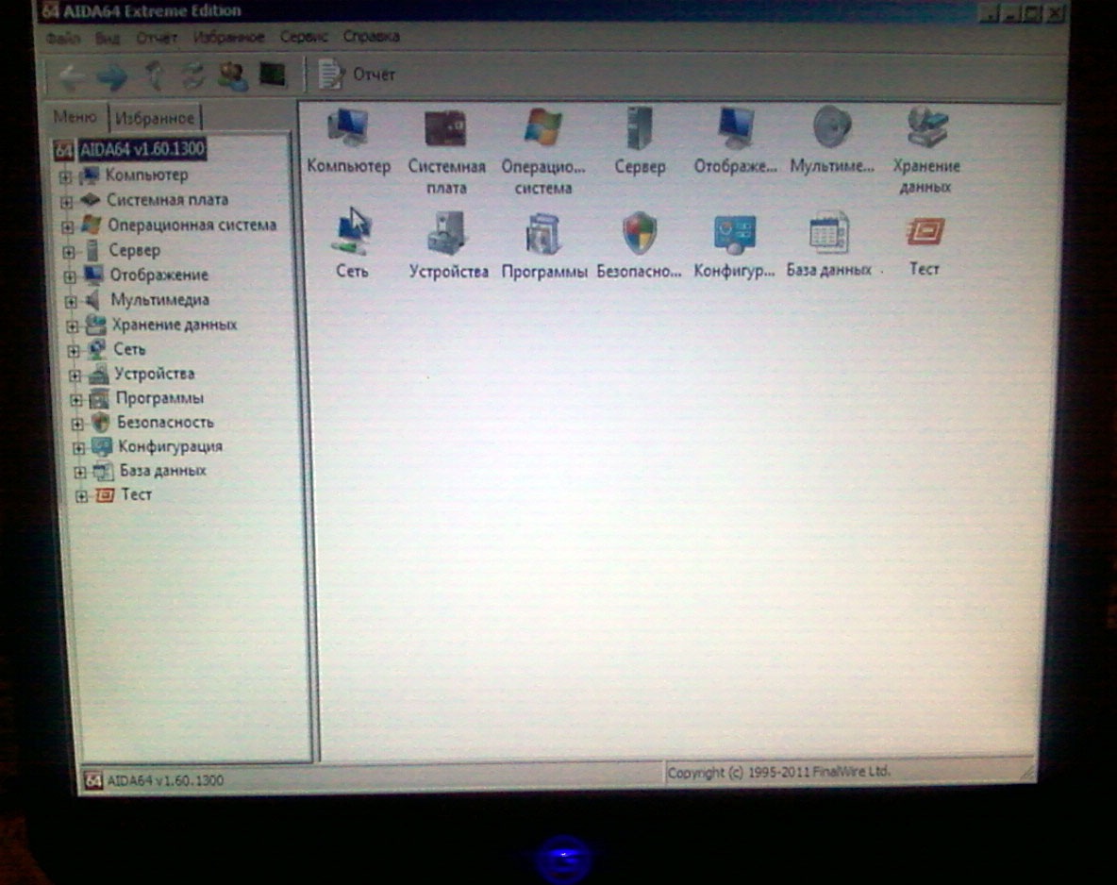Expand the База данных tree node
1117x885 pixels.
click(x=80, y=473)
